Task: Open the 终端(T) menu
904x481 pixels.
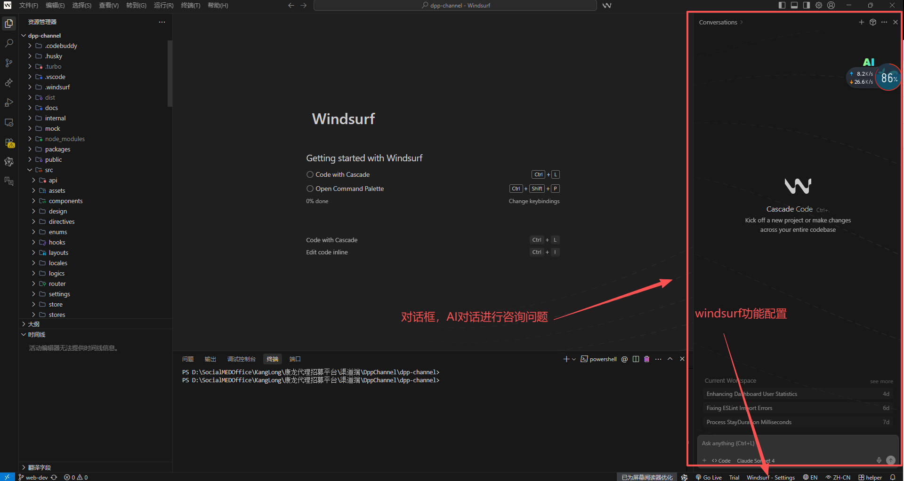Action: click(x=191, y=5)
